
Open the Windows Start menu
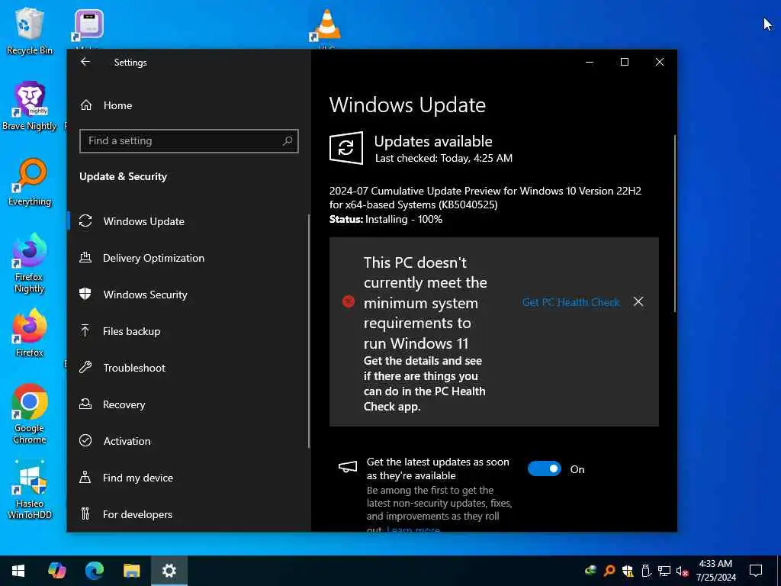pos(18,571)
